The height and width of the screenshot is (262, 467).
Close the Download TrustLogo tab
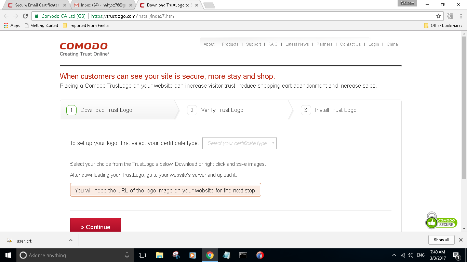coord(196,5)
